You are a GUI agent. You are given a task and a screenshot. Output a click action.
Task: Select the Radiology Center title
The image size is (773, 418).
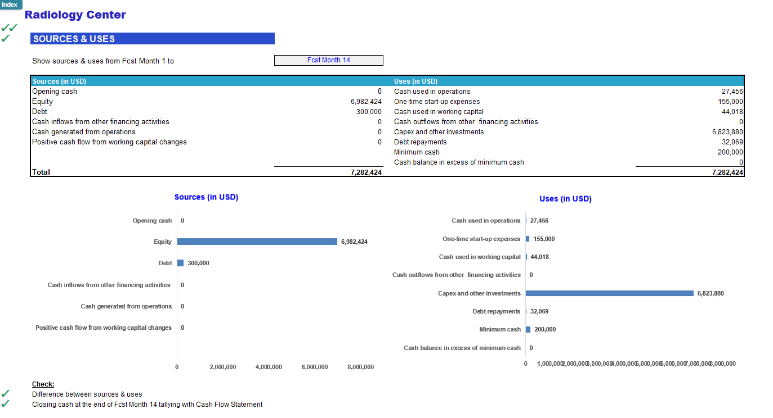pos(75,15)
